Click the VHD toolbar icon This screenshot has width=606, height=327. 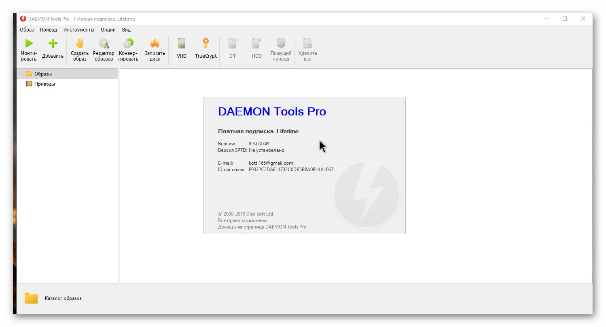(x=182, y=44)
